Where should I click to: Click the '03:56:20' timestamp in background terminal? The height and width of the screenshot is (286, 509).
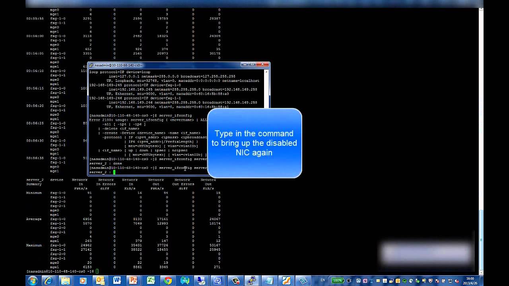coord(35,106)
